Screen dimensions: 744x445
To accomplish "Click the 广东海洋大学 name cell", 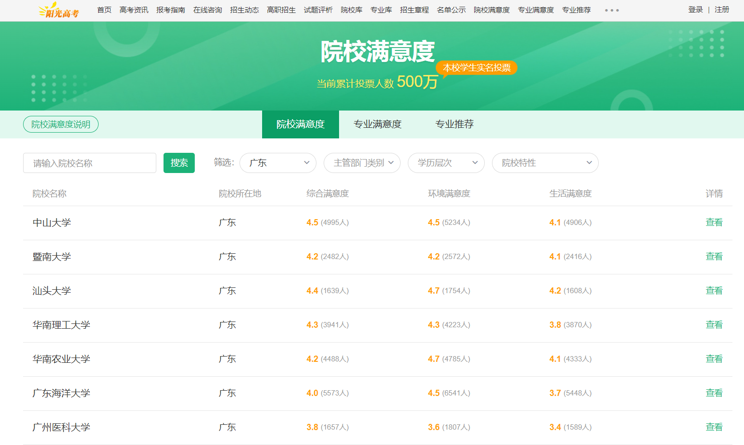I will pos(62,393).
